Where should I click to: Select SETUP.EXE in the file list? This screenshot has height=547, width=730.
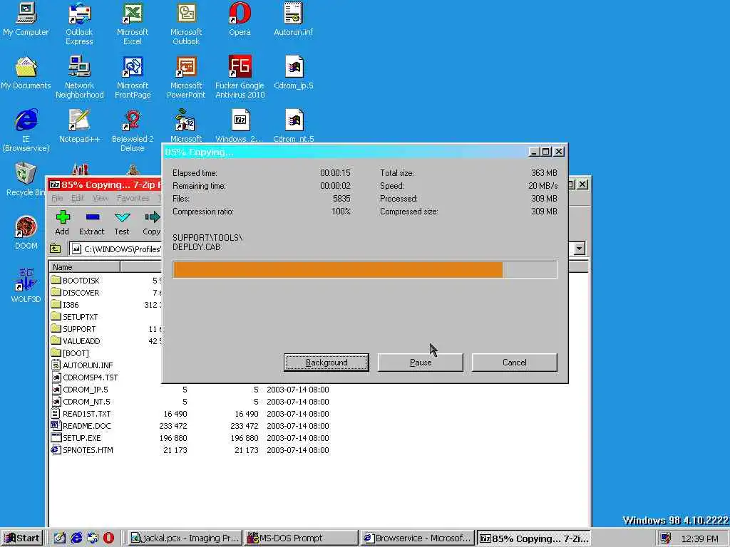(76, 438)
